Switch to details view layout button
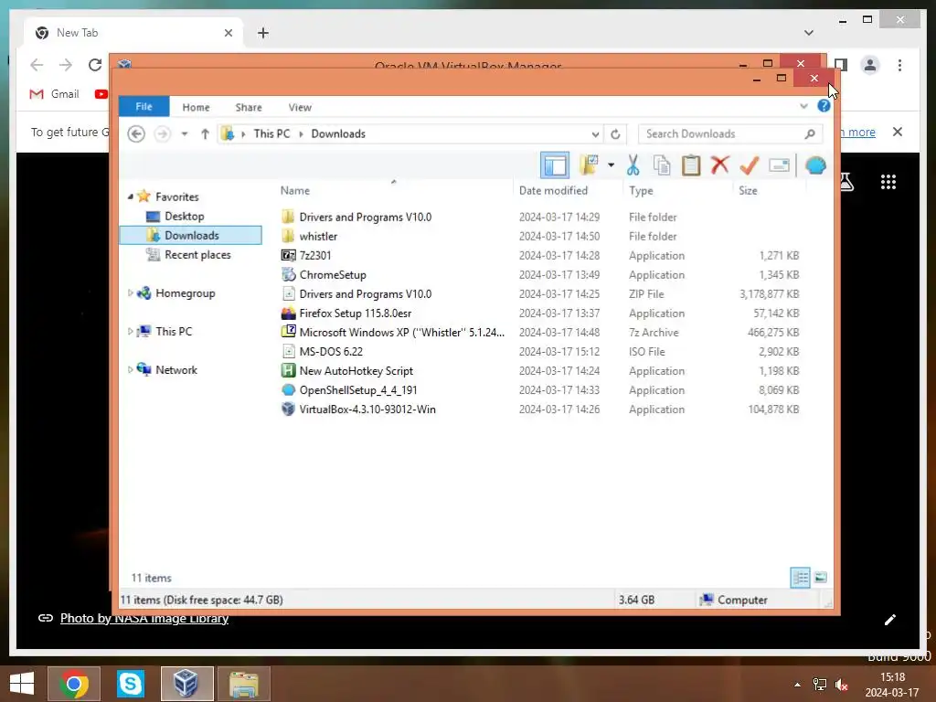The image size is (936, 702). pos(800,578)
